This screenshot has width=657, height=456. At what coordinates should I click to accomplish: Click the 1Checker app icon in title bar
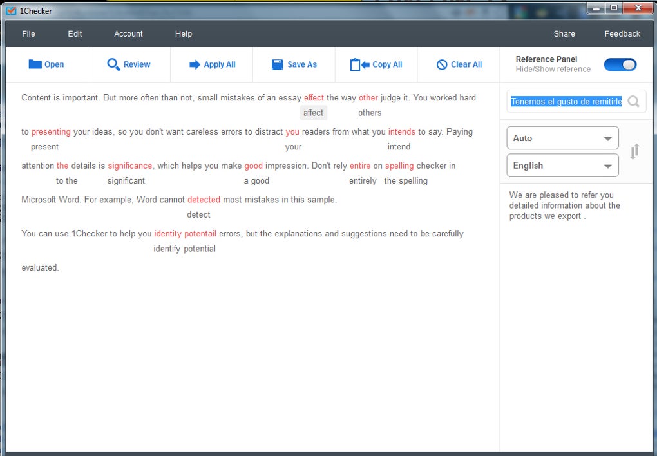pos(12,11)
